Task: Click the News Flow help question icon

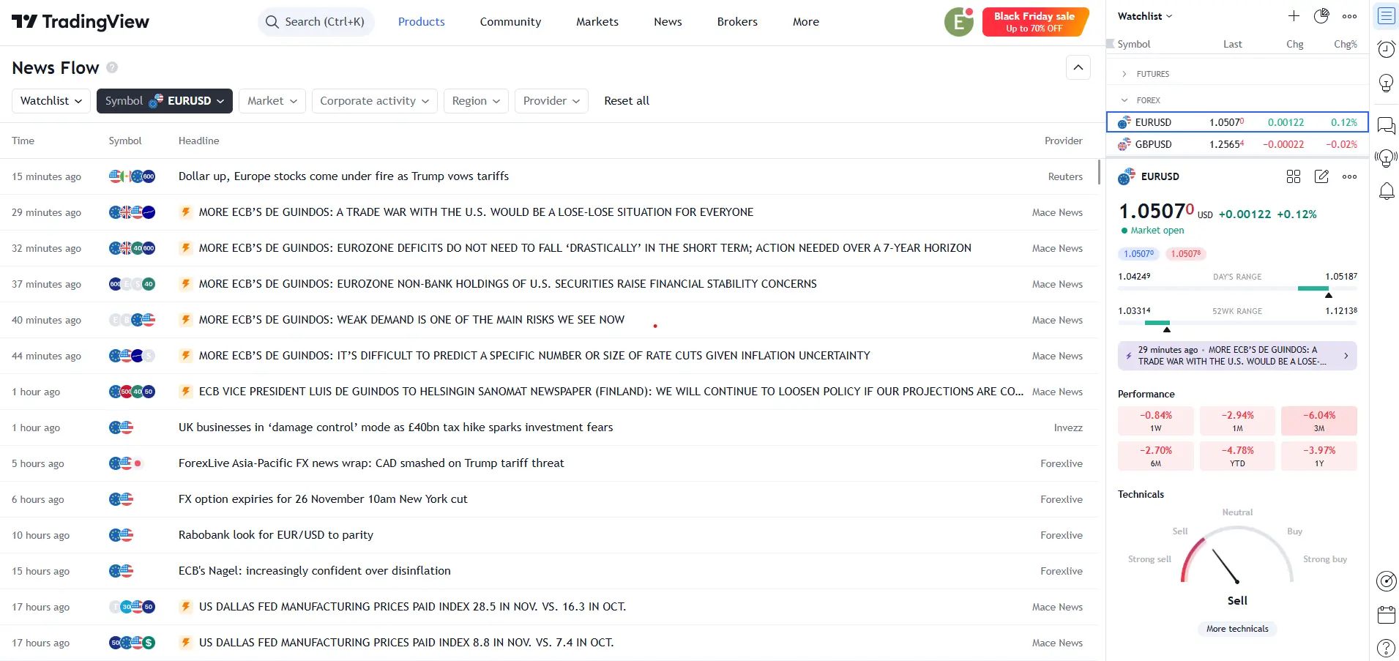Action: point(112,67)
